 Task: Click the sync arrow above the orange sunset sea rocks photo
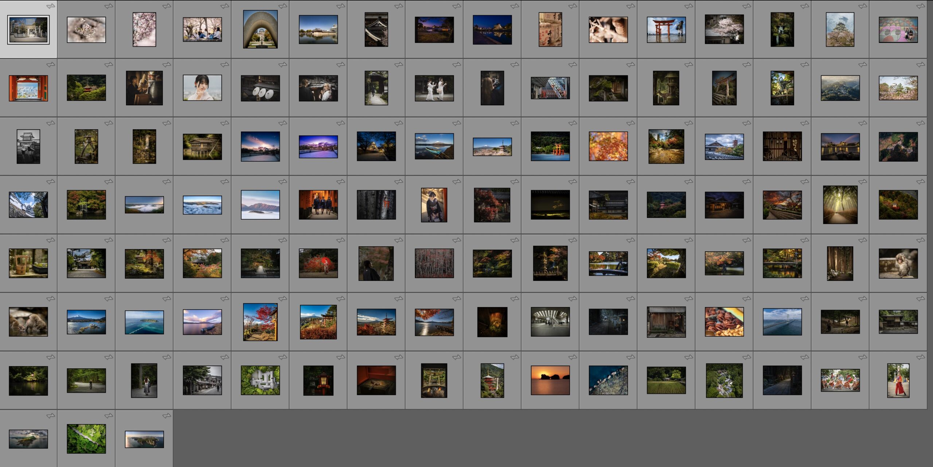(x=573, y=357)
